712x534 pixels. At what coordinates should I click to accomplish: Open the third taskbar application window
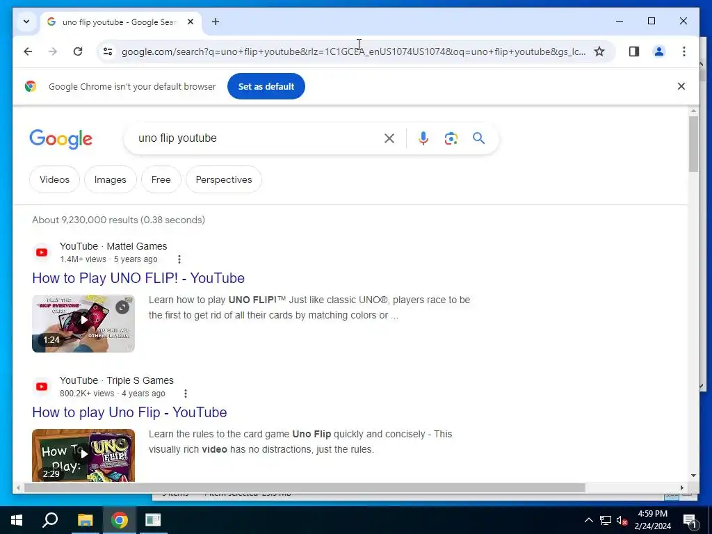coord(153,520)
